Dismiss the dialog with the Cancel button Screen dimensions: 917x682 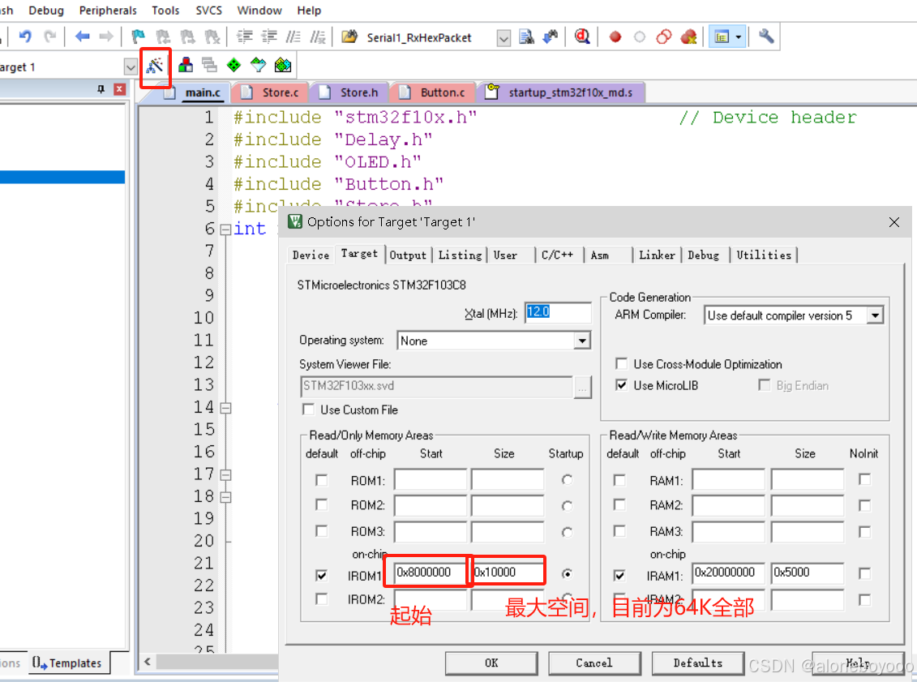point(594,663)
